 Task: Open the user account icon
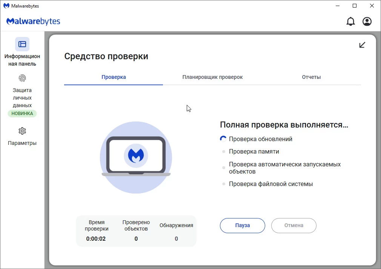click(367, 22)
